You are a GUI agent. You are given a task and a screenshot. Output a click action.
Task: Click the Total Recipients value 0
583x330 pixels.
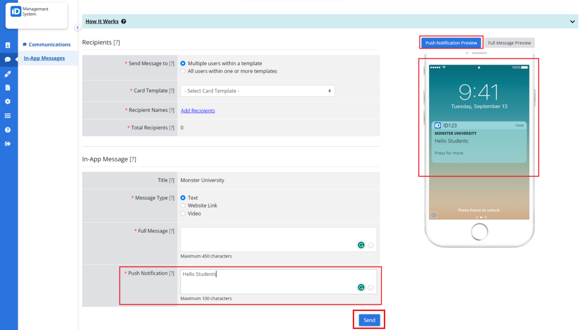(182, 128)
